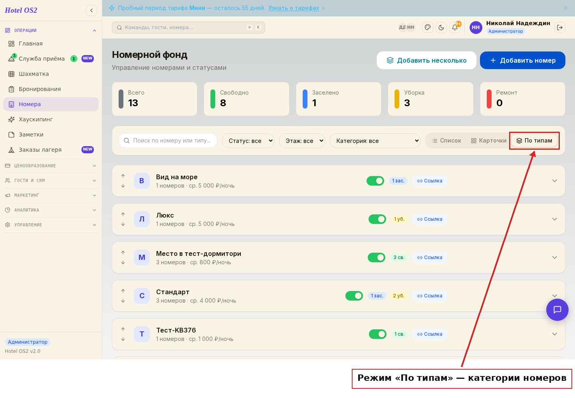Expand the Ценообразование sidebar section

coord(51,166)
